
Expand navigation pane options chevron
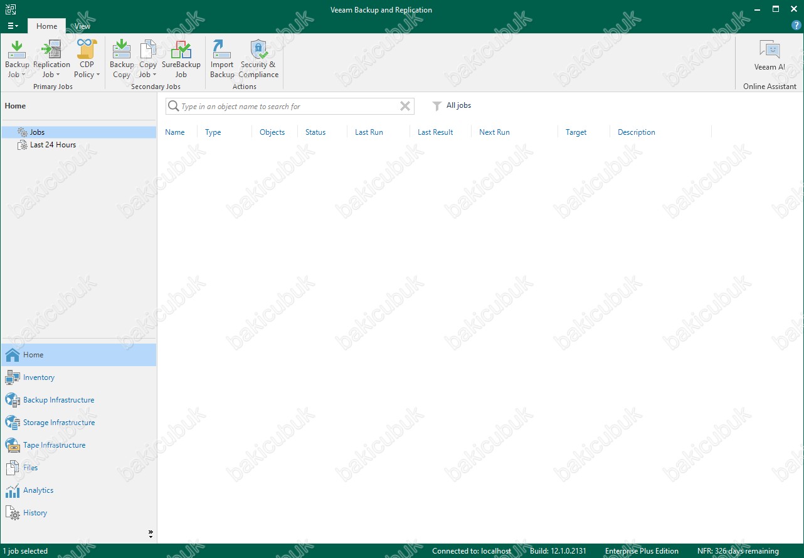[x=151, y=534]
